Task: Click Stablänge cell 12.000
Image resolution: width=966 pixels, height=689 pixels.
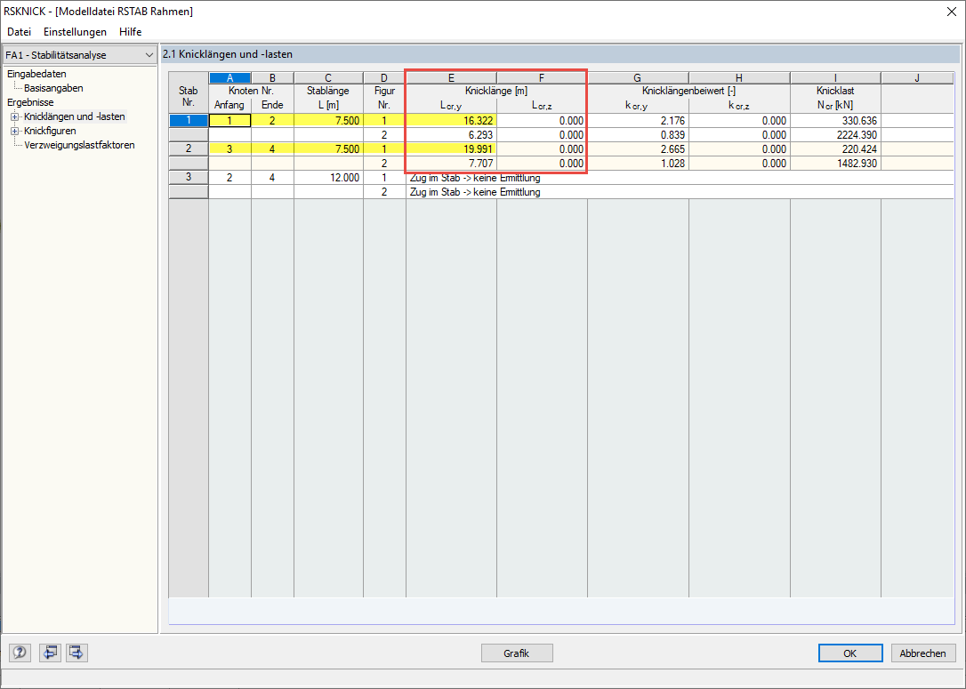Action: click(x=328, y=177)
